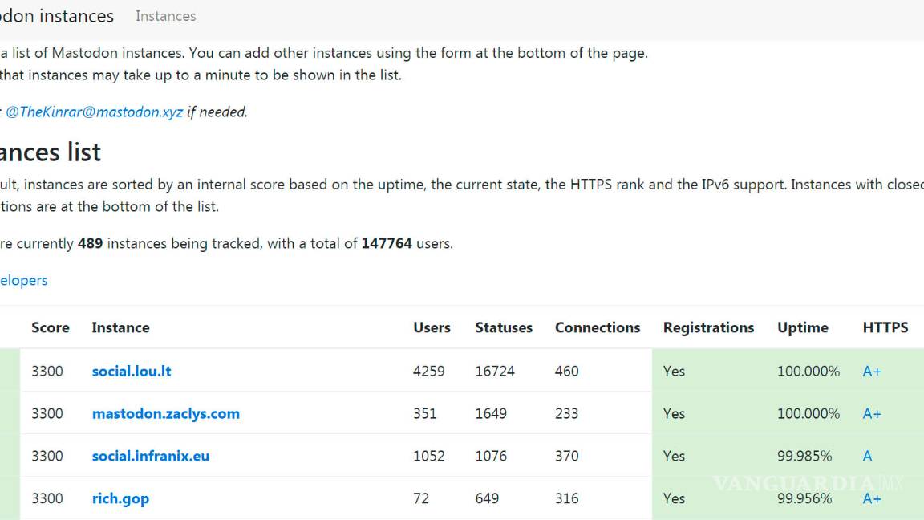This screenshot has height=520, width=924.
Task: Open A HTTPS rating for social.infranix.eu
Action: click(x=867, y=456)
